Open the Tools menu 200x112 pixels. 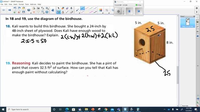27,4
